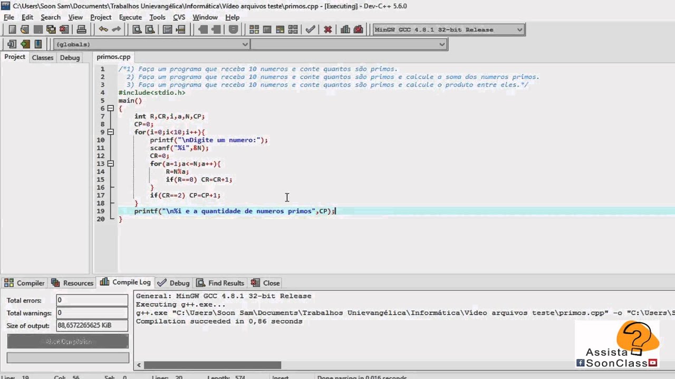Open the Tools menu
Screen dimensions: 675x379
click(157, 17)
